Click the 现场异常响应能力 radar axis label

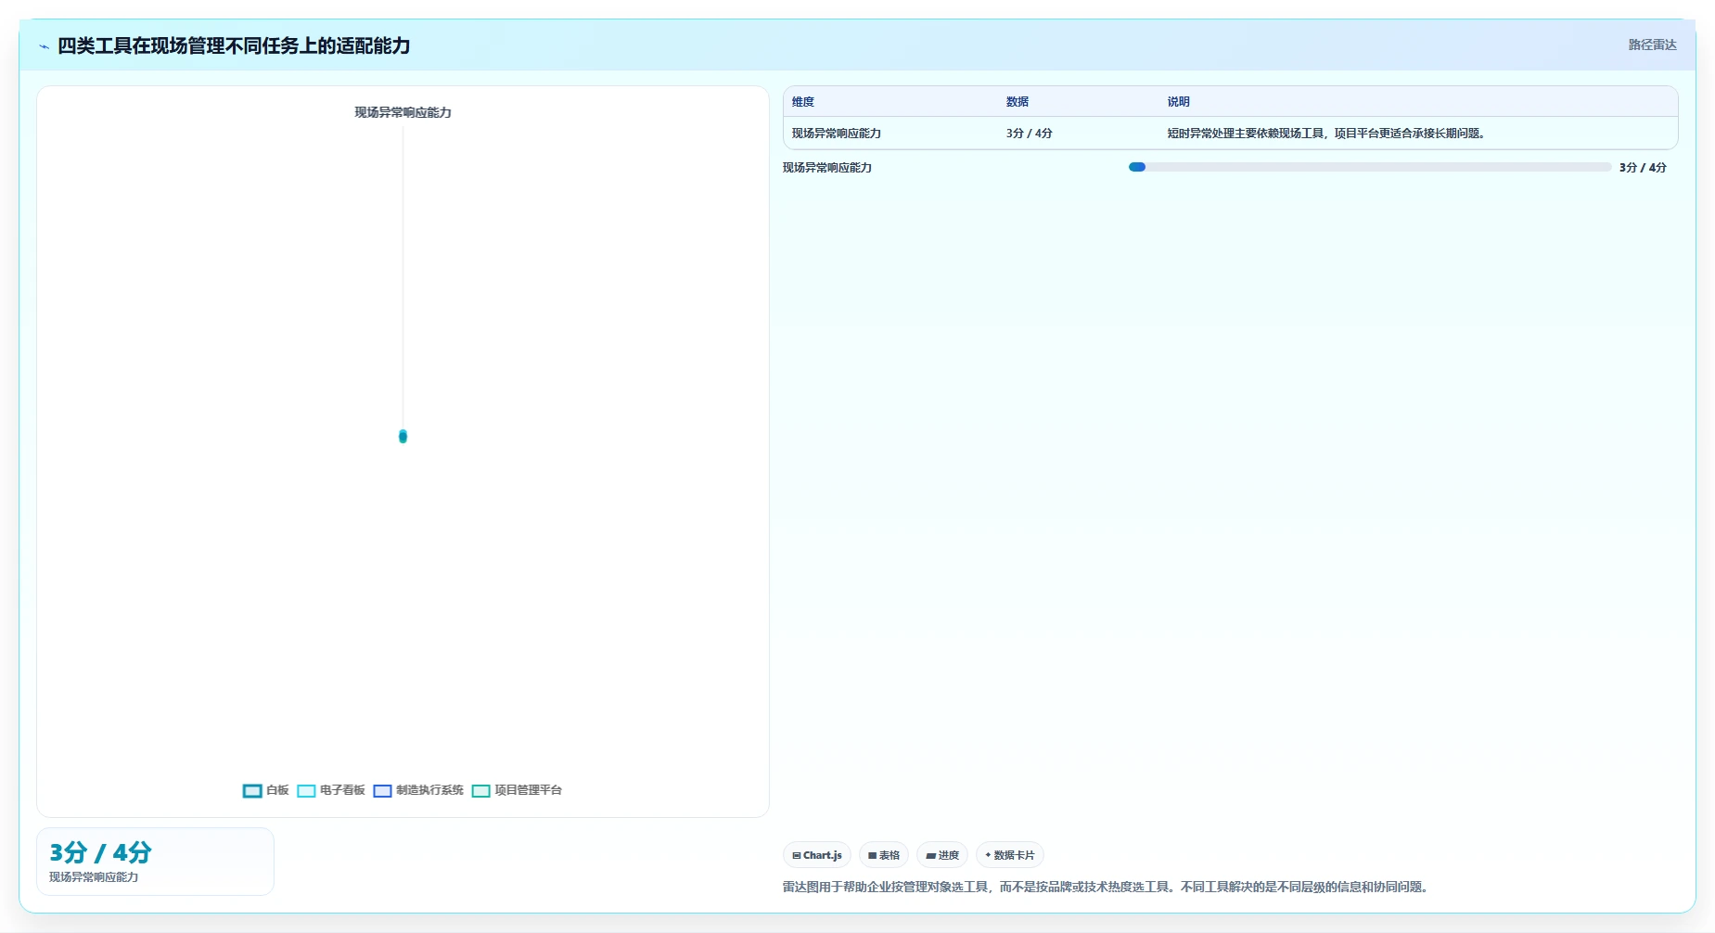pos(403,112)
